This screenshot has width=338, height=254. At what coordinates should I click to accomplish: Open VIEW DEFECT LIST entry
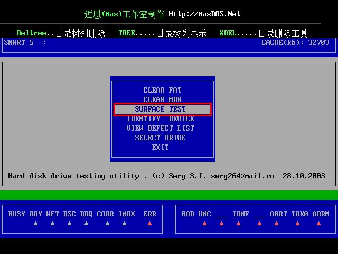(x=160, y=128)
